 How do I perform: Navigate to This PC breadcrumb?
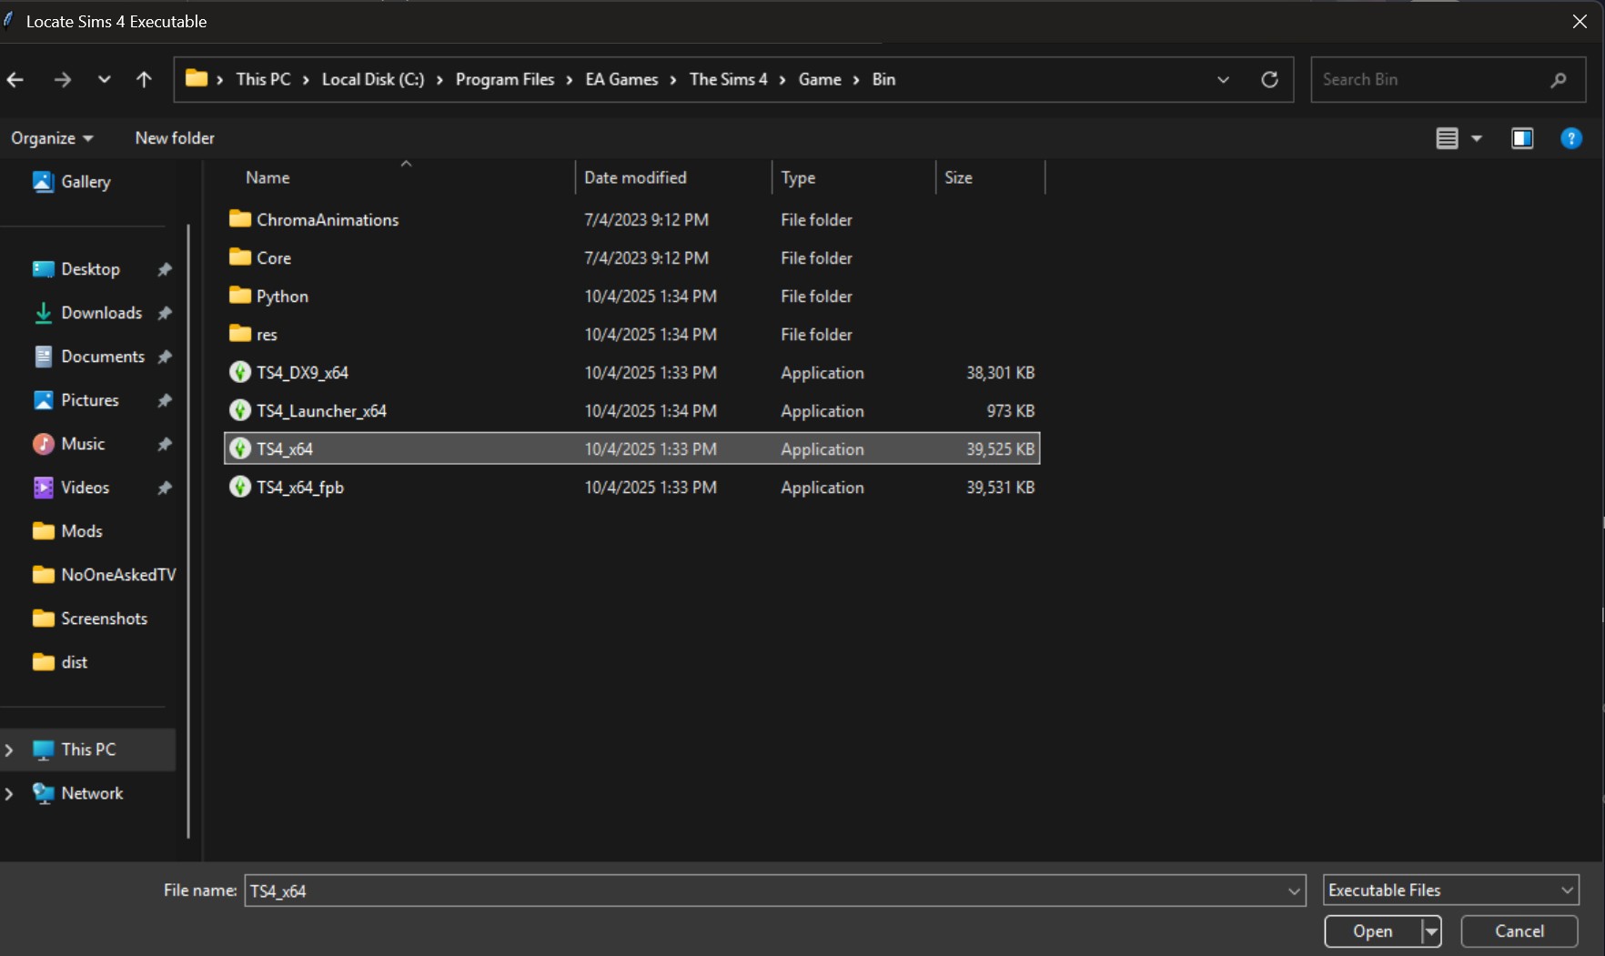coord(263,80)
